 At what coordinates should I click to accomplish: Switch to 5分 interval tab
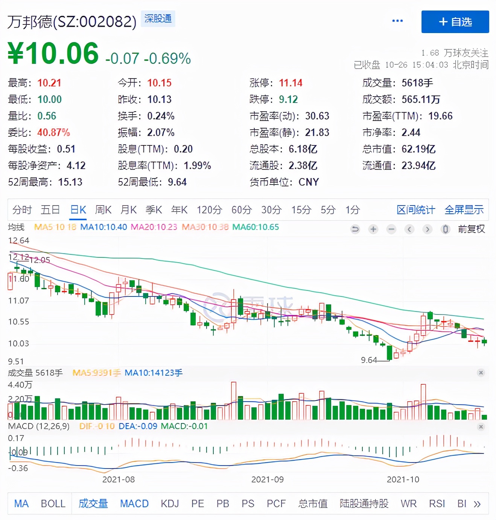[x=328, y=210]
